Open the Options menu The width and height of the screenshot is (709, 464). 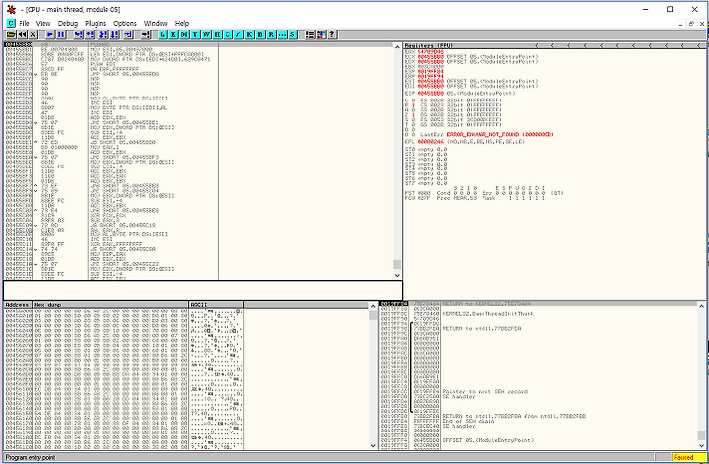click(x=125, y=23)
